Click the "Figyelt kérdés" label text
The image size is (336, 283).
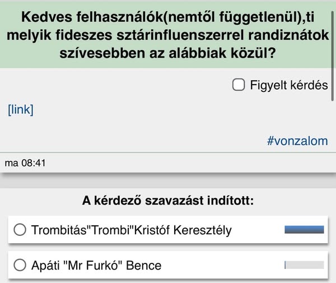tap(288, 85)
